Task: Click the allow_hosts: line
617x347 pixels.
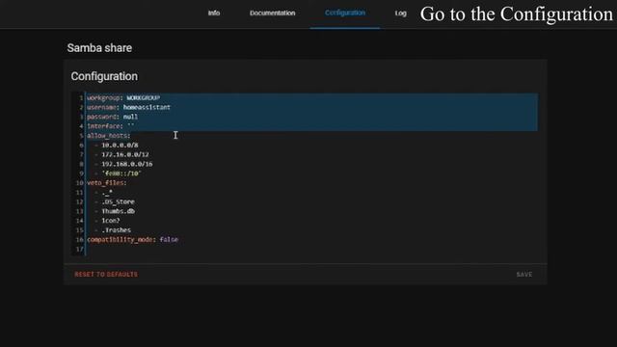Action: (109, 135)
